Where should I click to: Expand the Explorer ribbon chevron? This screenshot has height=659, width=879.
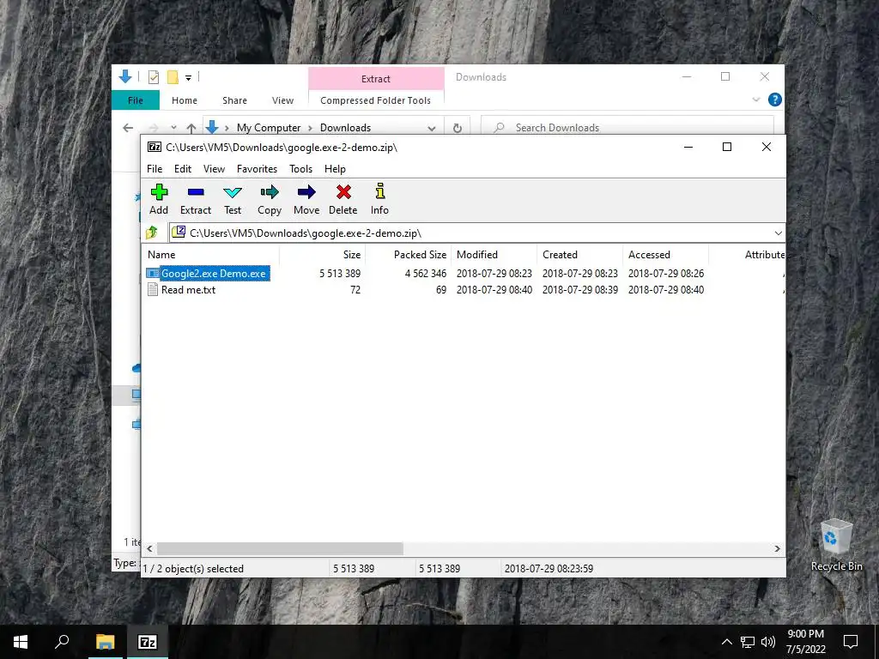click(755, 100)
